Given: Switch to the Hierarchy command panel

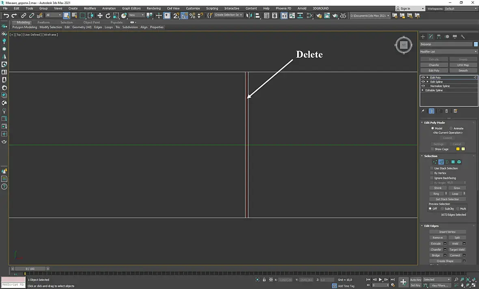Looking at the screenshot, I should [439, 37].
